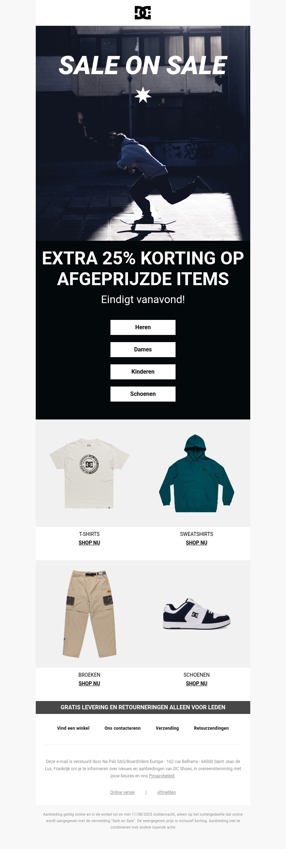Select the Heren button
The image size is (286, 849).
[x=143, y=327]
